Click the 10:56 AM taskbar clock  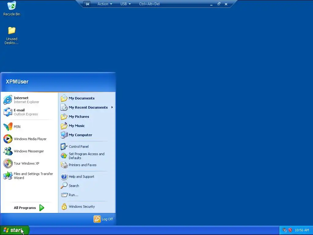302,230
